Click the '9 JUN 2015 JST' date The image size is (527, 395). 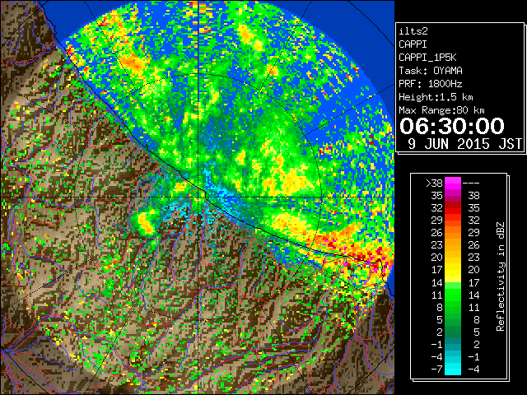click(465, 144)
